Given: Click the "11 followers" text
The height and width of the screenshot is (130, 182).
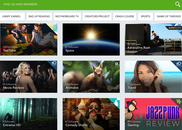Looking at the screenshot, I should (134, 84).
